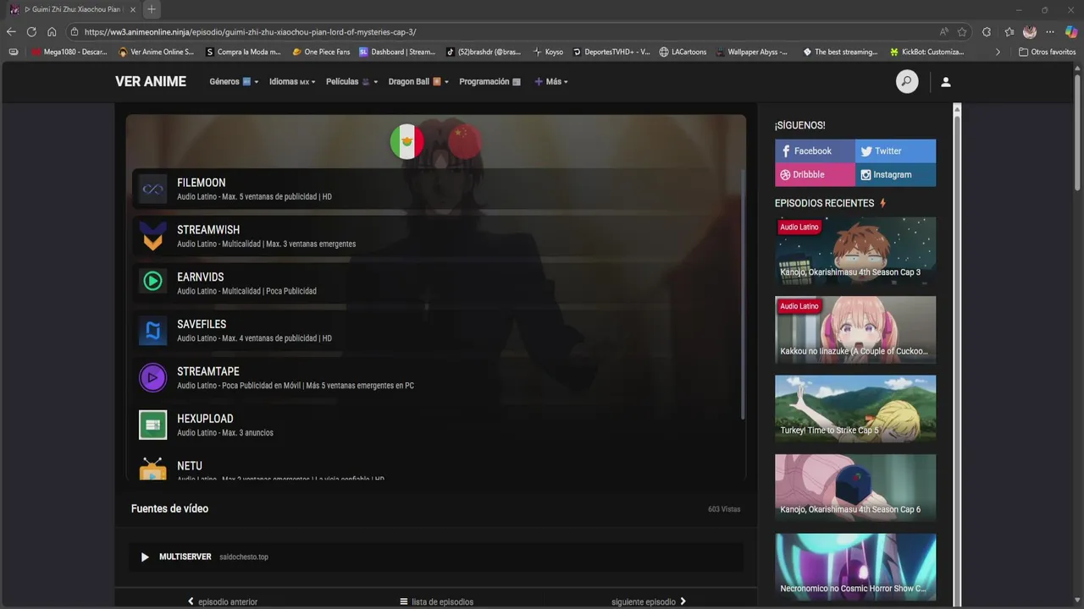Select the SAVEFILES server option
The image size is (1084, 609).
435,331
